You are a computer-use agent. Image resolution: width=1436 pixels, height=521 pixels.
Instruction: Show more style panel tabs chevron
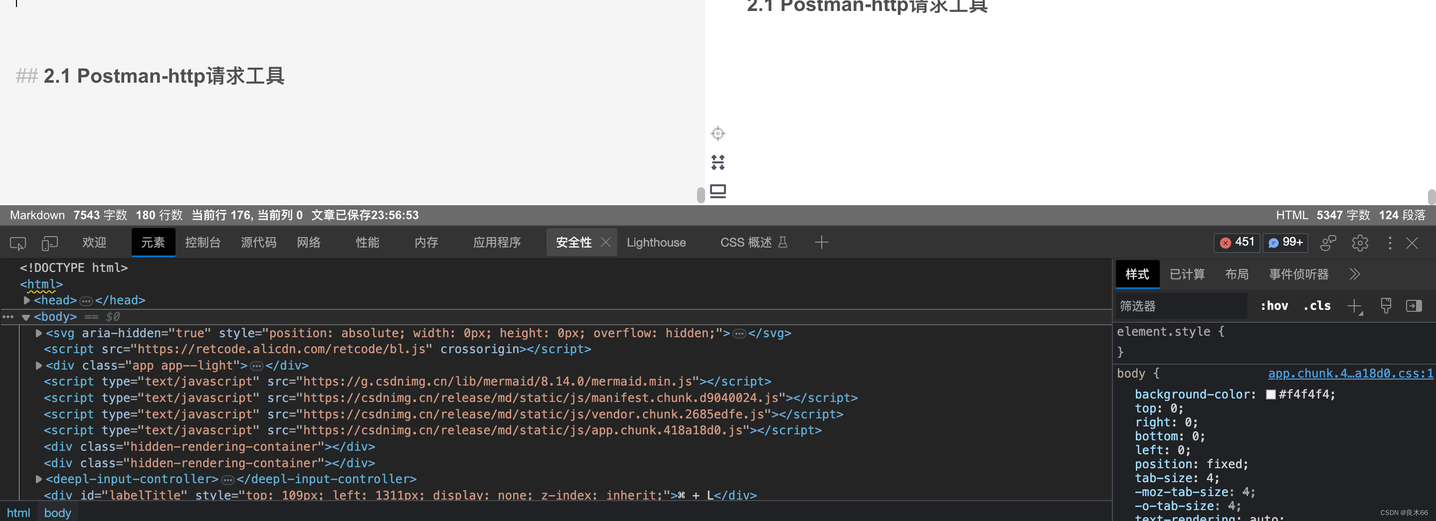pyautogui.click(x=1355, y=274)
